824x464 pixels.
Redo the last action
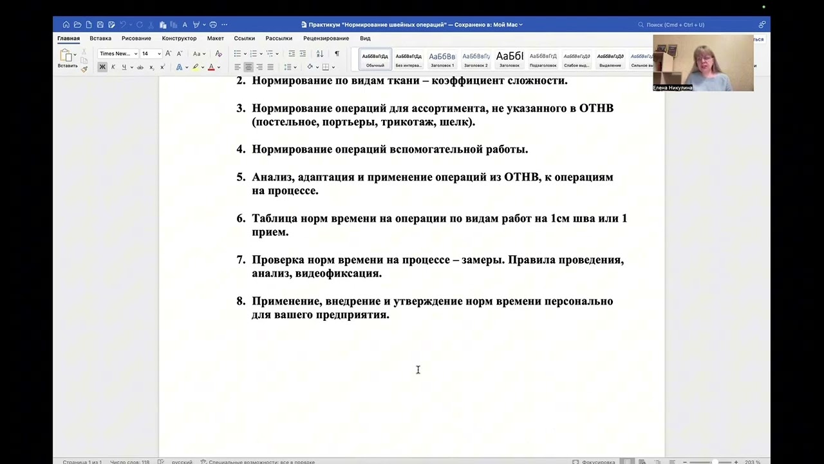(140, 24)
